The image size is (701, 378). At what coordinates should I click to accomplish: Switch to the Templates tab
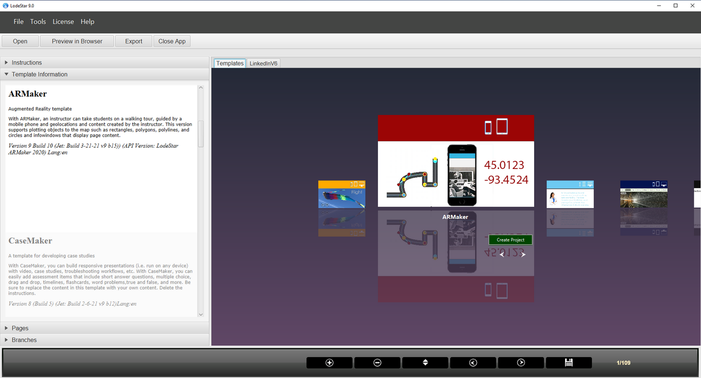(230, 63)
